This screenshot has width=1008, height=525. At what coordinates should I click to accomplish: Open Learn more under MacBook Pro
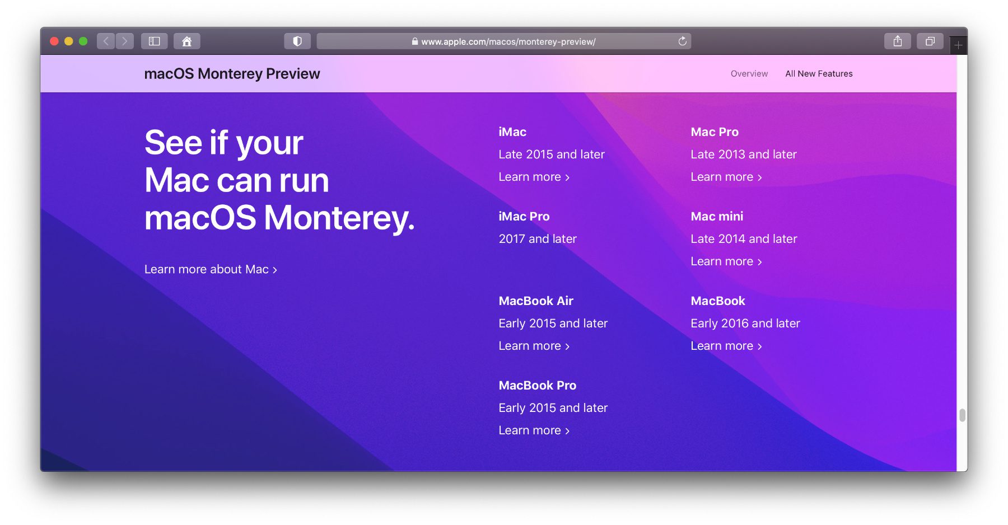pyautogui.click(x=534, y=430)
